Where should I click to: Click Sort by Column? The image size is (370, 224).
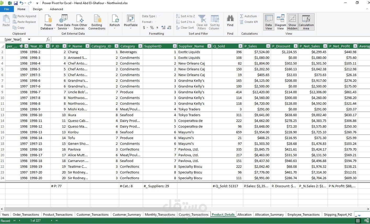coord(215,22)
